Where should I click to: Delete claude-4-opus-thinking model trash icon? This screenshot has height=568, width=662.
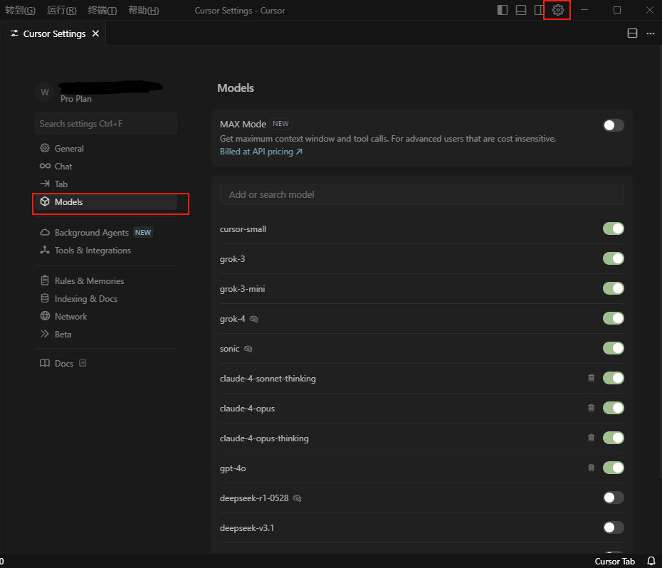591,438
